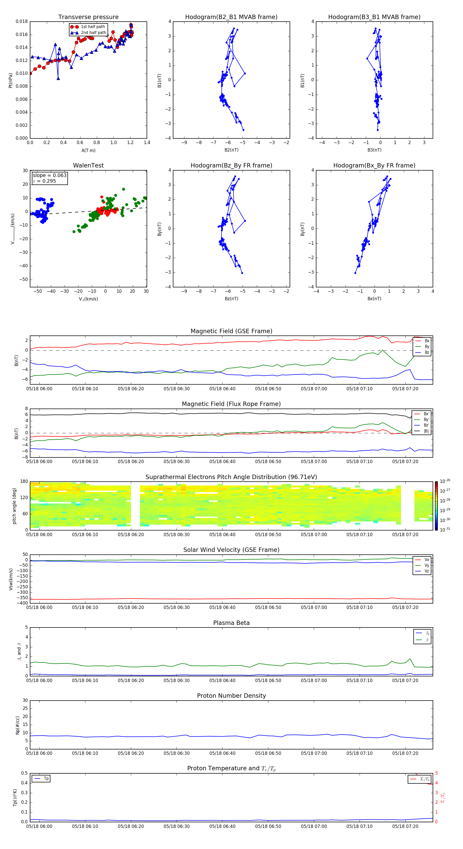The image size is (463, 849).
Task: Select 'β' in Plasma Beta legend
Action: point(422,640)
